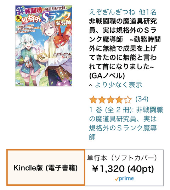Open the 他1名 co-author link
The image size is (170, 190).
coord(148,12)
